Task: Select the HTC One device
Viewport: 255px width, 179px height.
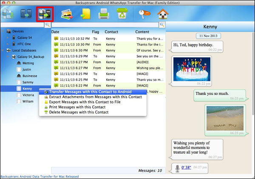Action: point(24,44)
